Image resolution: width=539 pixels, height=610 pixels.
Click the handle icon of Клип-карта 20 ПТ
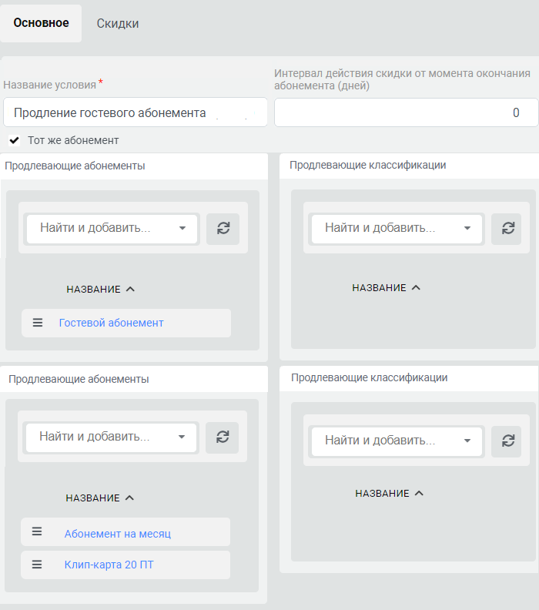pos(37,565)
